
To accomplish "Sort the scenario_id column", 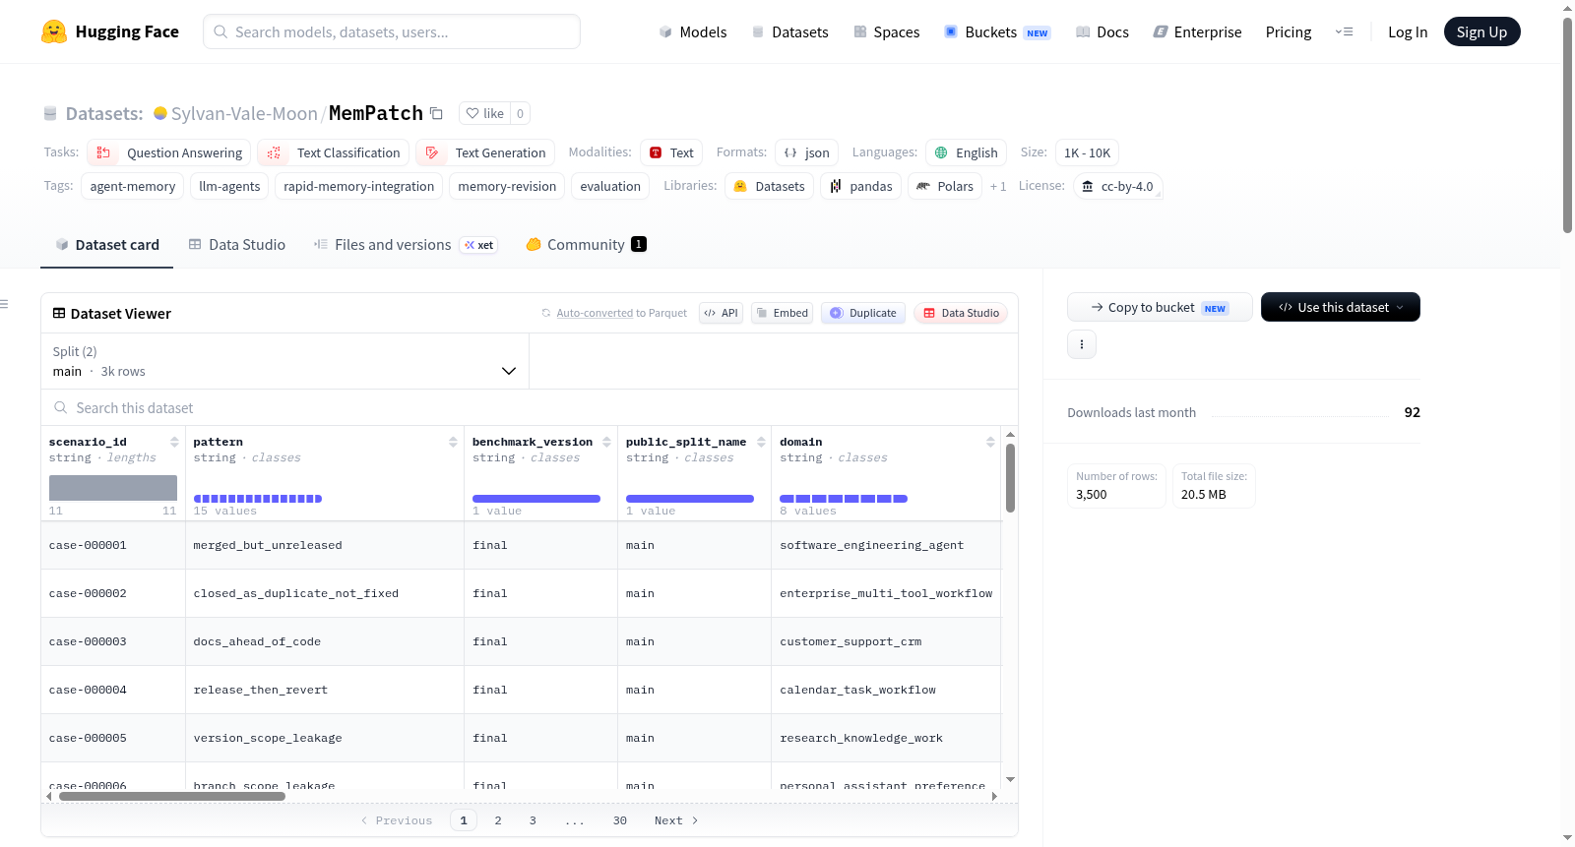I will [174, 442].
